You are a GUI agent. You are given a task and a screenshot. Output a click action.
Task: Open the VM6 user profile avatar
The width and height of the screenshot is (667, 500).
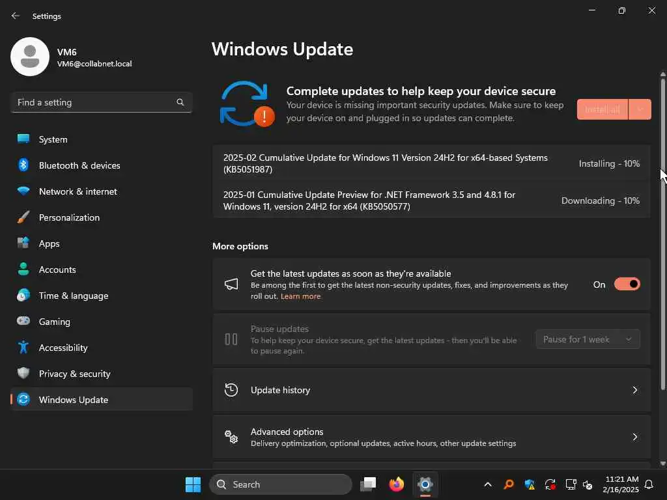[x=30, y=57]
